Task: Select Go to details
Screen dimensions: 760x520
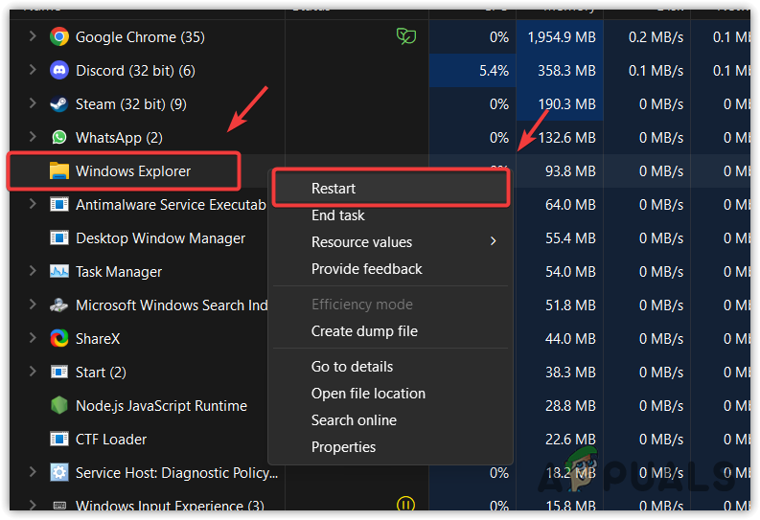Action: (x=390, y=367)
